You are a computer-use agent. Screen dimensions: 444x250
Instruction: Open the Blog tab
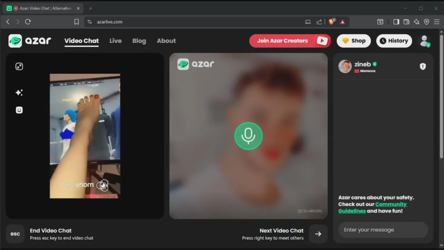pos(139,41)
